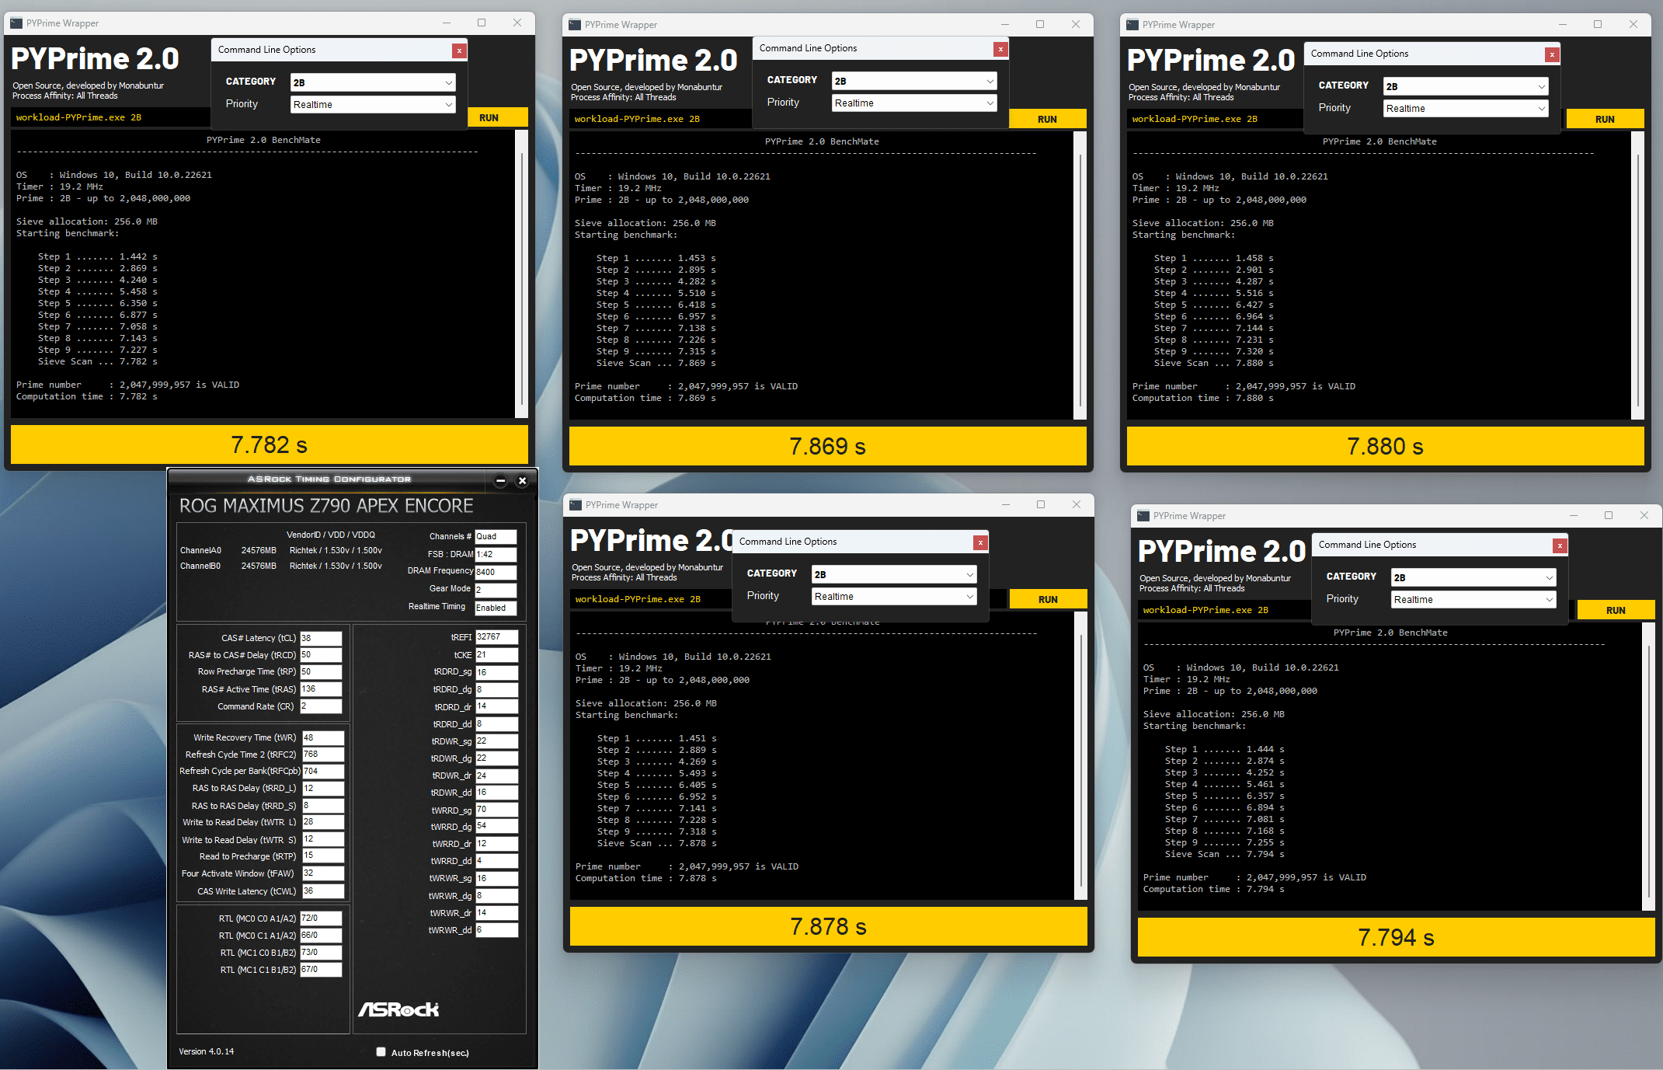
Task: Hit RUN in the 7.878 s PYPrime window
Action: point(1048,600)
